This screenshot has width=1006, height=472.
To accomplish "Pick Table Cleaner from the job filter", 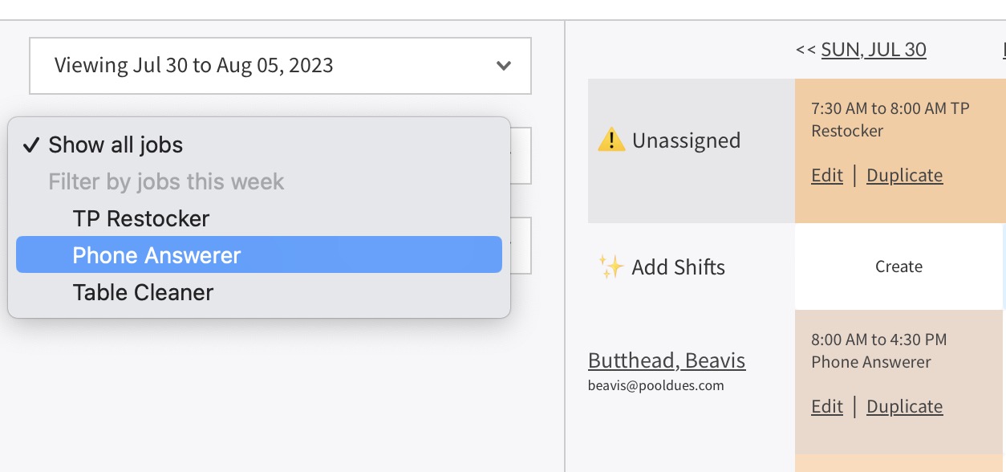I will 143,292.
